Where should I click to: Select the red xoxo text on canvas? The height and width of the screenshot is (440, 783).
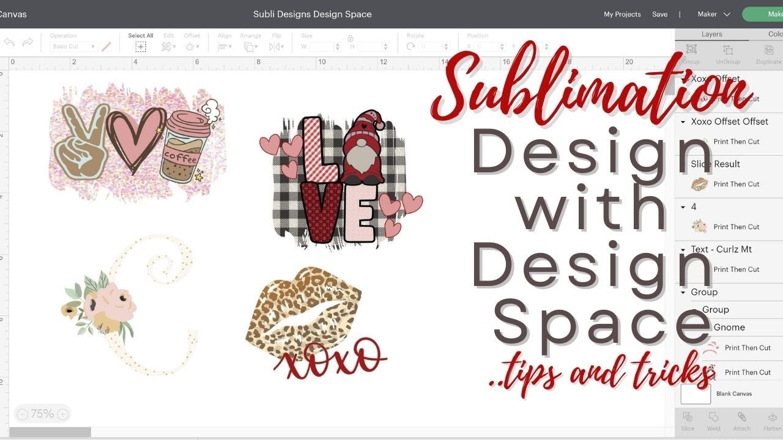coord(330,360)
